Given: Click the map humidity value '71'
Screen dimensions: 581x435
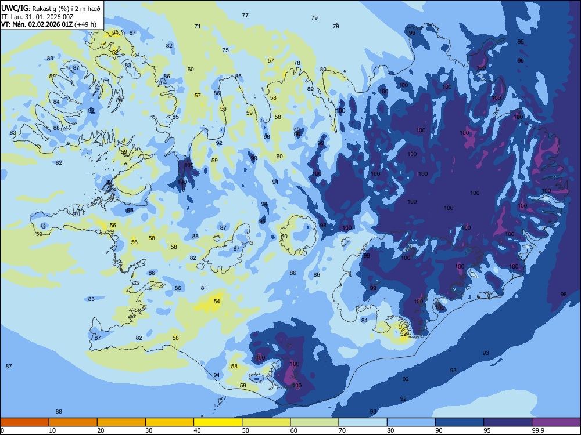Looking at the screenshot, I should click(x=198, y=26).
